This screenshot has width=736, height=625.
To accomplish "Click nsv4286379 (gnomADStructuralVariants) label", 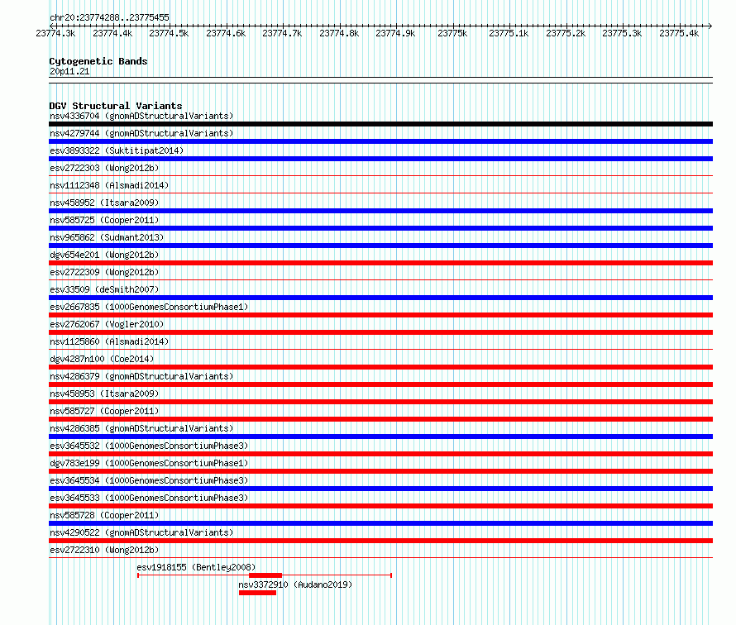I will click(141, 376).
